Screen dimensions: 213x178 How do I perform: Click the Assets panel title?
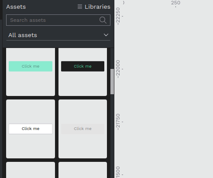[x=16, y=7]
